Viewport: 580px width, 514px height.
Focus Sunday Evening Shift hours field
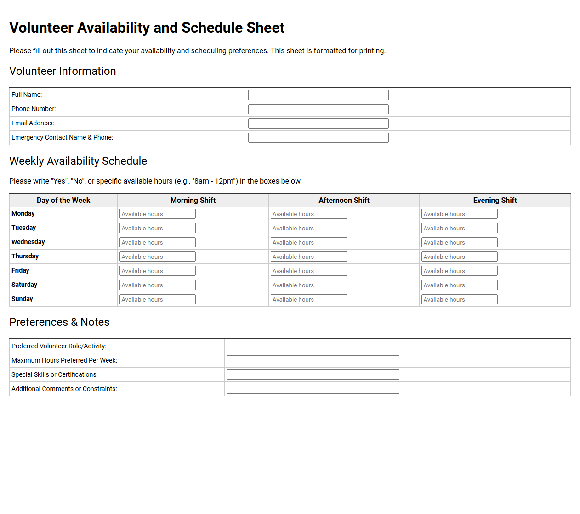tap(459, 299)
